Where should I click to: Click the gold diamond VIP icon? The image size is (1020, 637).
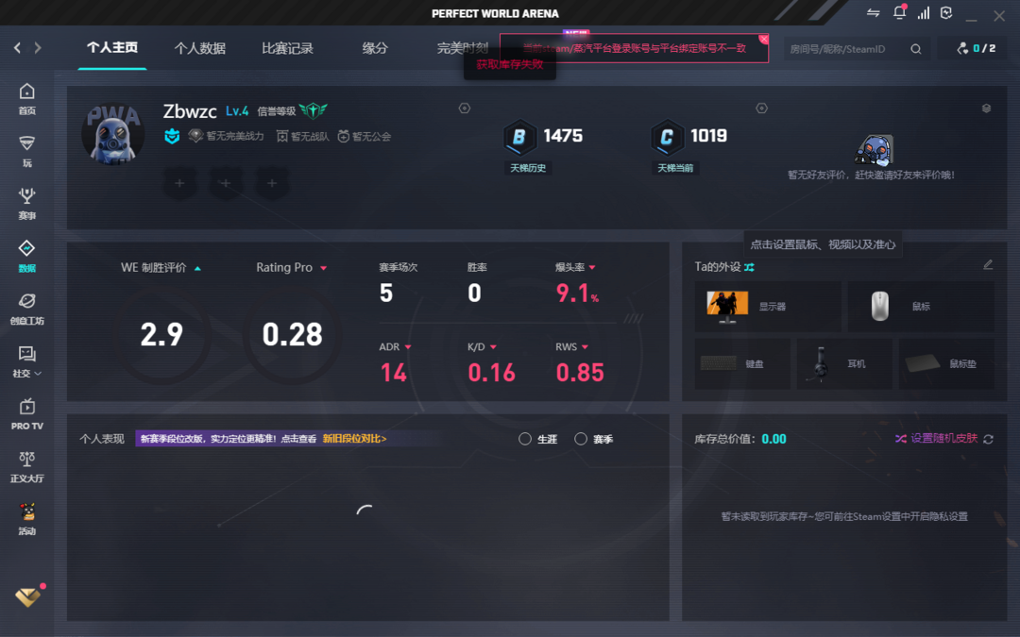pos(27,596)
